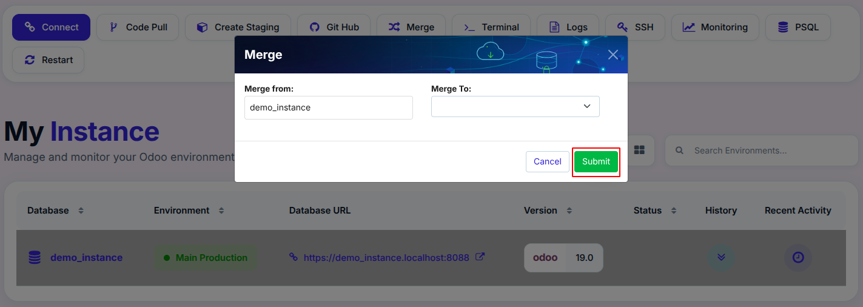Image resolution: width=863 pixels, height=307 pixels.
Task: Submit the merge form
Action: [596, 161]
